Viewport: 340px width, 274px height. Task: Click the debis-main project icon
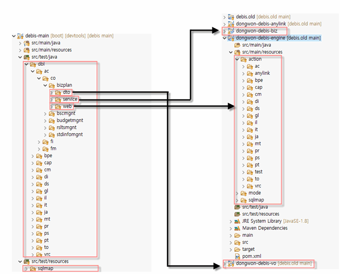[x=20, y=36]
